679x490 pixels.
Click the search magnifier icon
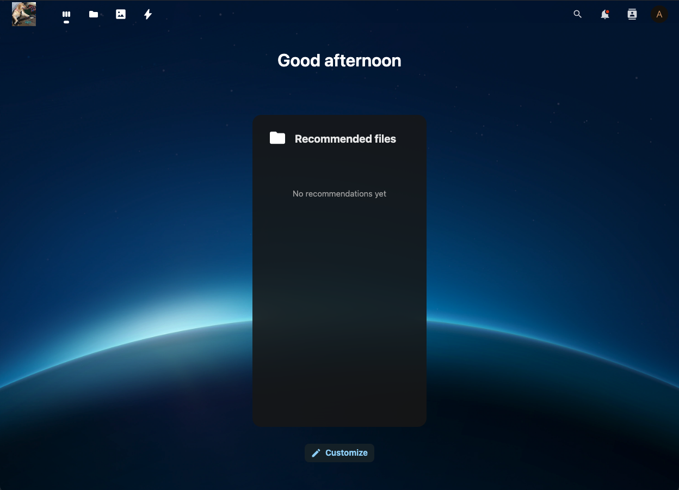click(x=578, y=14)
